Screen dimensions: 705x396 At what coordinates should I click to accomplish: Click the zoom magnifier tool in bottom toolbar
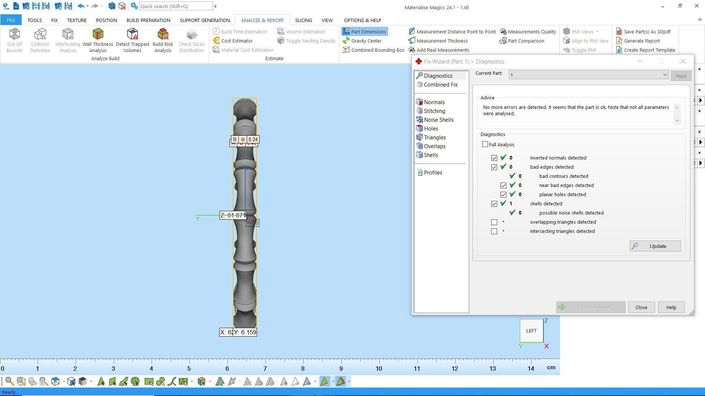(10, 382)
